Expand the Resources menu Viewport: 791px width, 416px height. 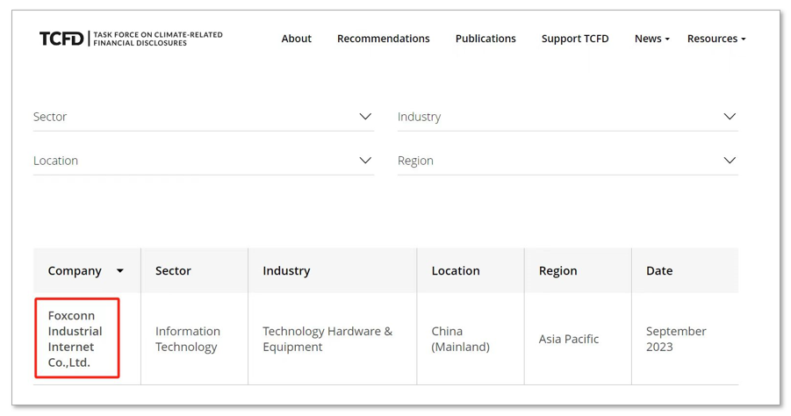[x=715, y=39]
